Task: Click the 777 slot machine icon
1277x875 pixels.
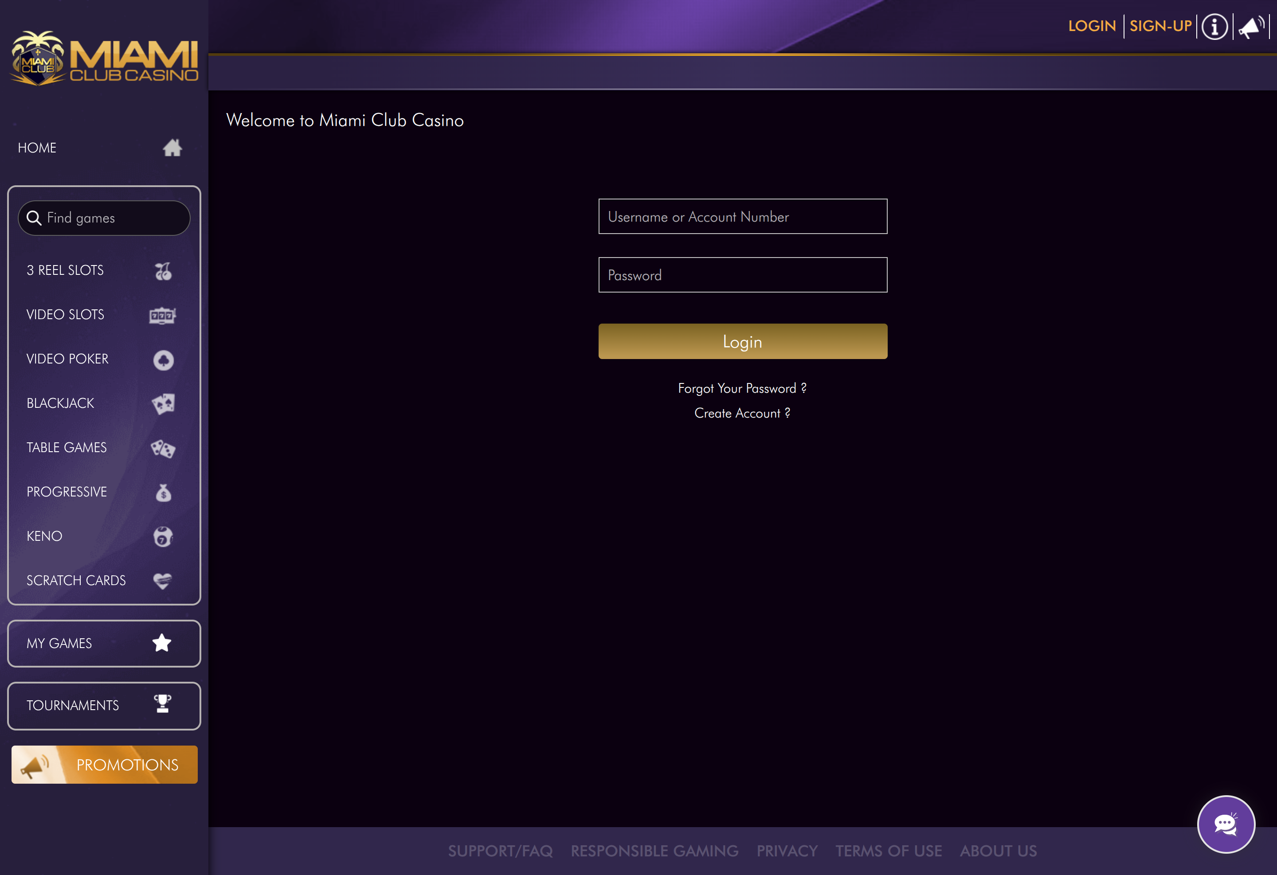Action: (x=163, y=315)
